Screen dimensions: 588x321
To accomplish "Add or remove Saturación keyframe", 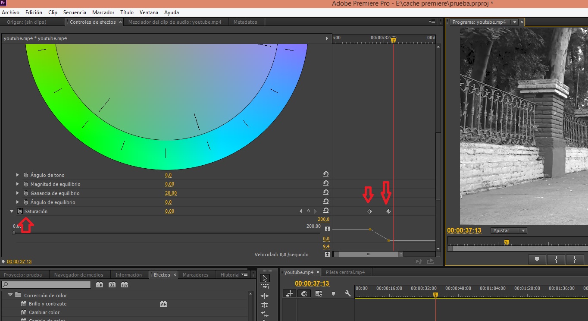I will tap(308, 211).
